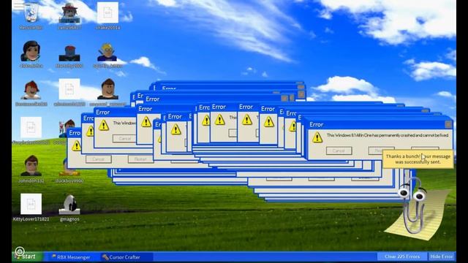
Task: Open RBX Messenger from the taskbar
Action: click(x=71, y=256)
